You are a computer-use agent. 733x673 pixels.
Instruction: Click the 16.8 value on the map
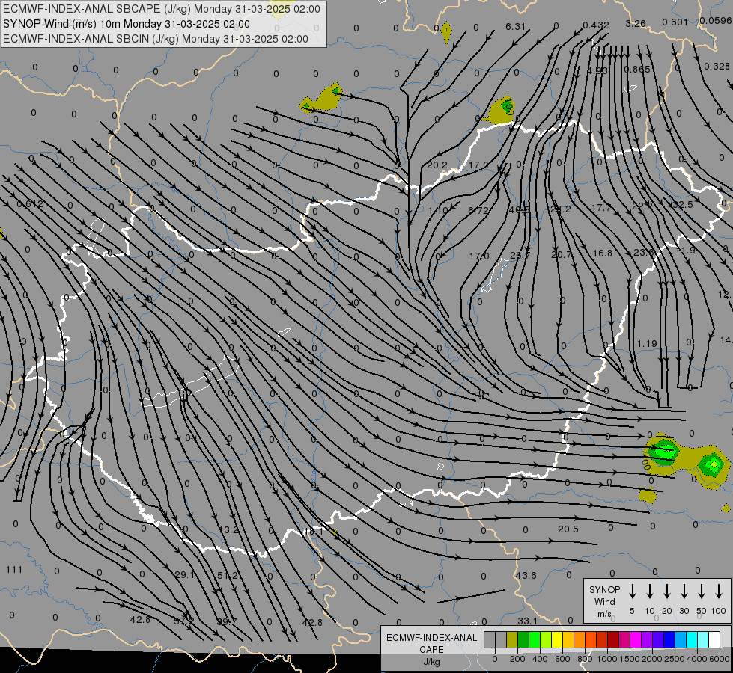coord(602,253)
